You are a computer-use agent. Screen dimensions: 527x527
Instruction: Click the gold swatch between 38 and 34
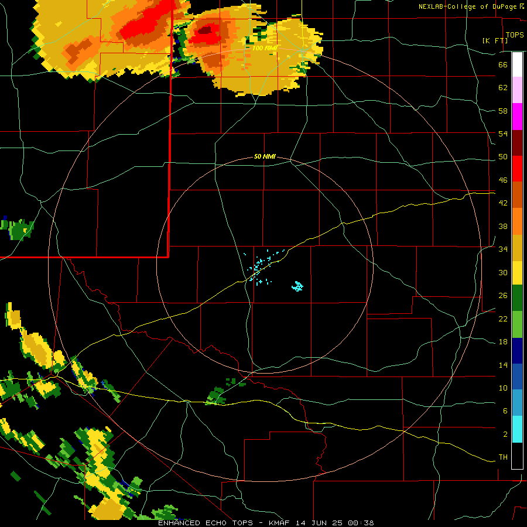click(517, 248)
